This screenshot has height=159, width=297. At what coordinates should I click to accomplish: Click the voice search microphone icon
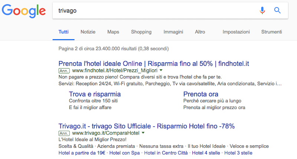(262, 10)
